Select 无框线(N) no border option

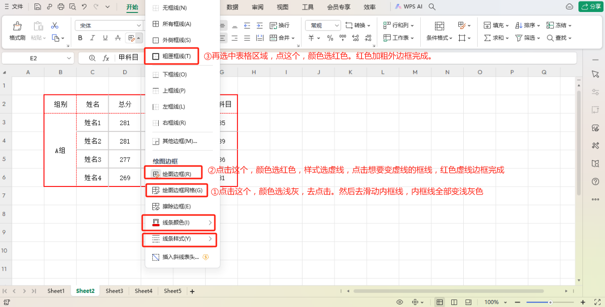[182, 8]
